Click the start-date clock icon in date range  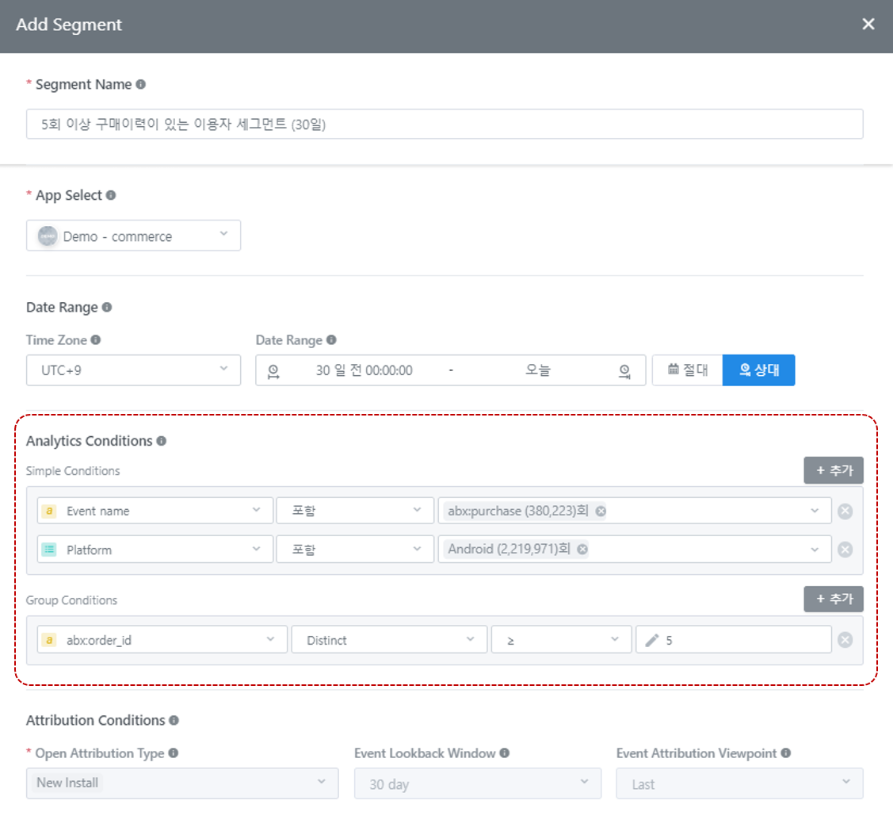pyautogui.click(x=273, y=372)
